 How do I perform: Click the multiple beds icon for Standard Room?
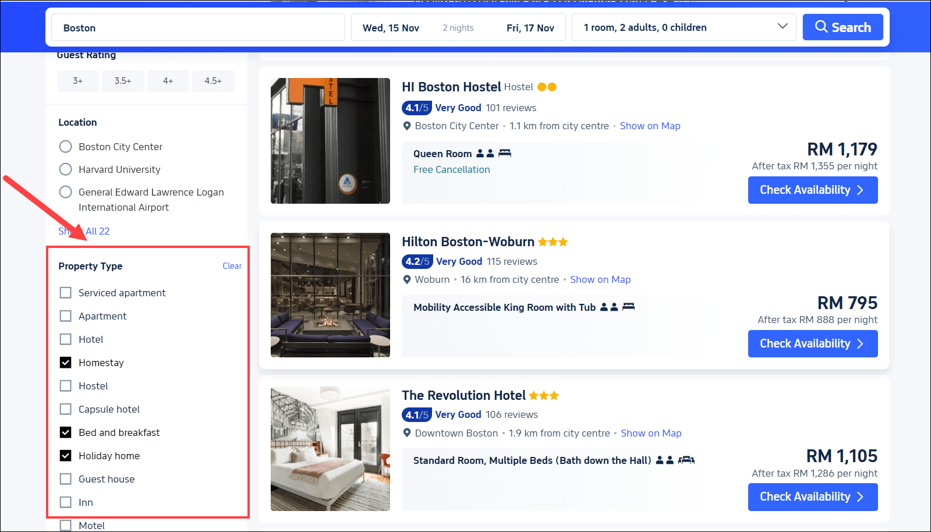click(x=686, y=460)
